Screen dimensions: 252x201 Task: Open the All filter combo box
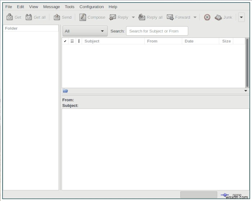pos(85,31)
